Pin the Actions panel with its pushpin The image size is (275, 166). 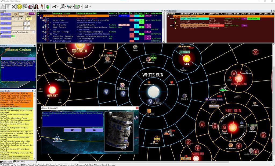coord(32,11)
